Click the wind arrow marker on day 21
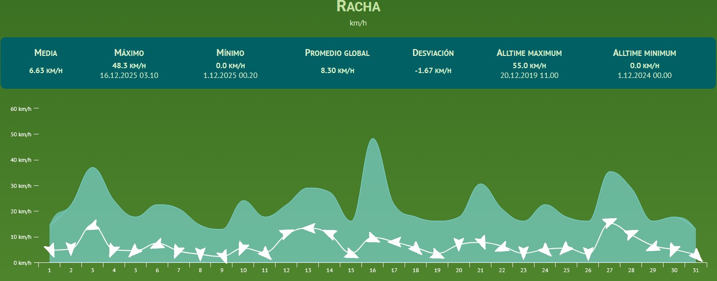 click(481, 241)
